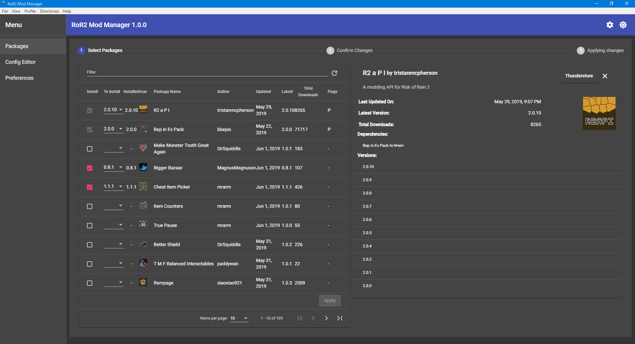Open version dropdown for Bigger Bazaar

coord(113,167)
